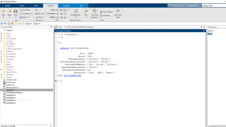The height and width of the screenshot is (127, 226).
Task: Click the arduino hyperlink in Command Window
Action: click(64, 48)
